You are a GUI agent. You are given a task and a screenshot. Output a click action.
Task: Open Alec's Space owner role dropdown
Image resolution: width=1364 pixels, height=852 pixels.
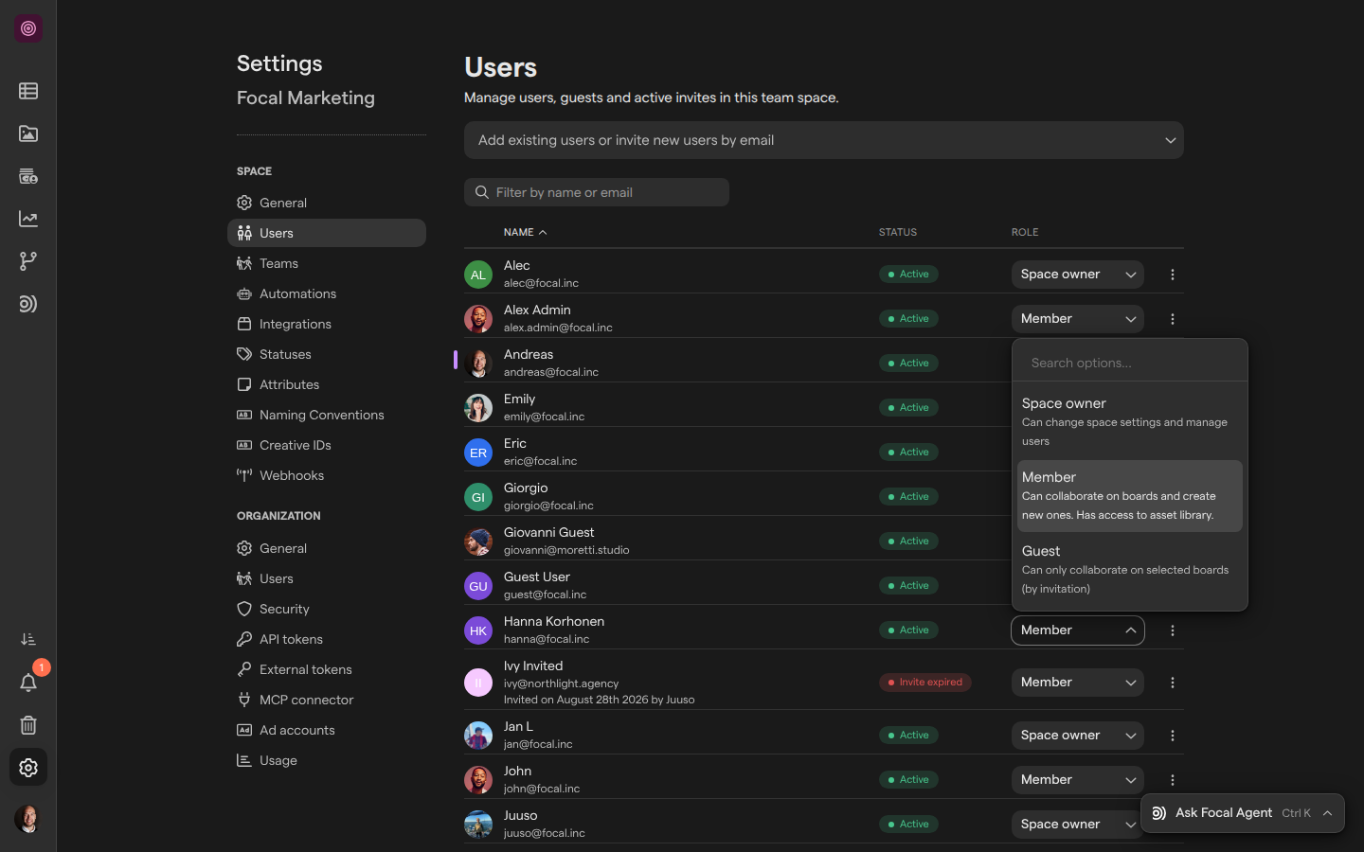[1078, 275]
